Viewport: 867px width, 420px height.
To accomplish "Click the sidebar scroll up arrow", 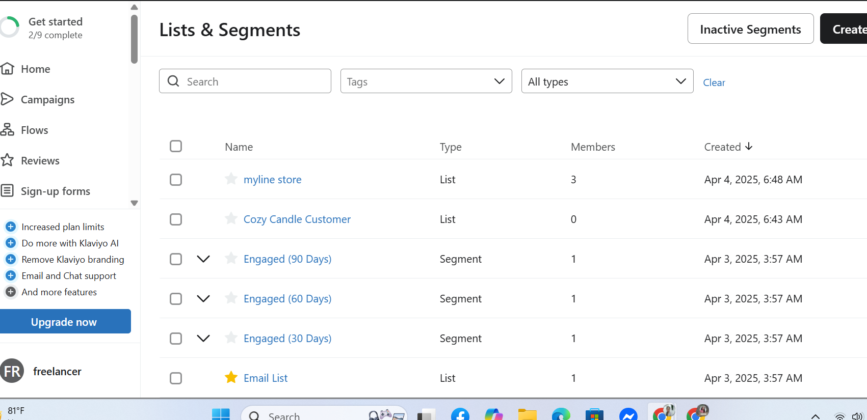I will point(134,7).
